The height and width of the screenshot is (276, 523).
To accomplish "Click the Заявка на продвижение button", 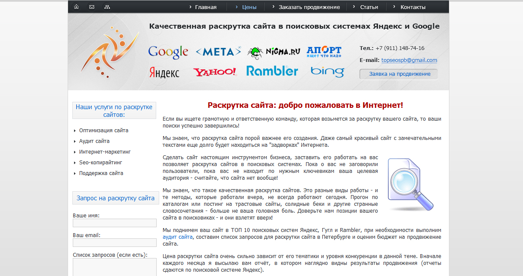I will tap(398, 74).
